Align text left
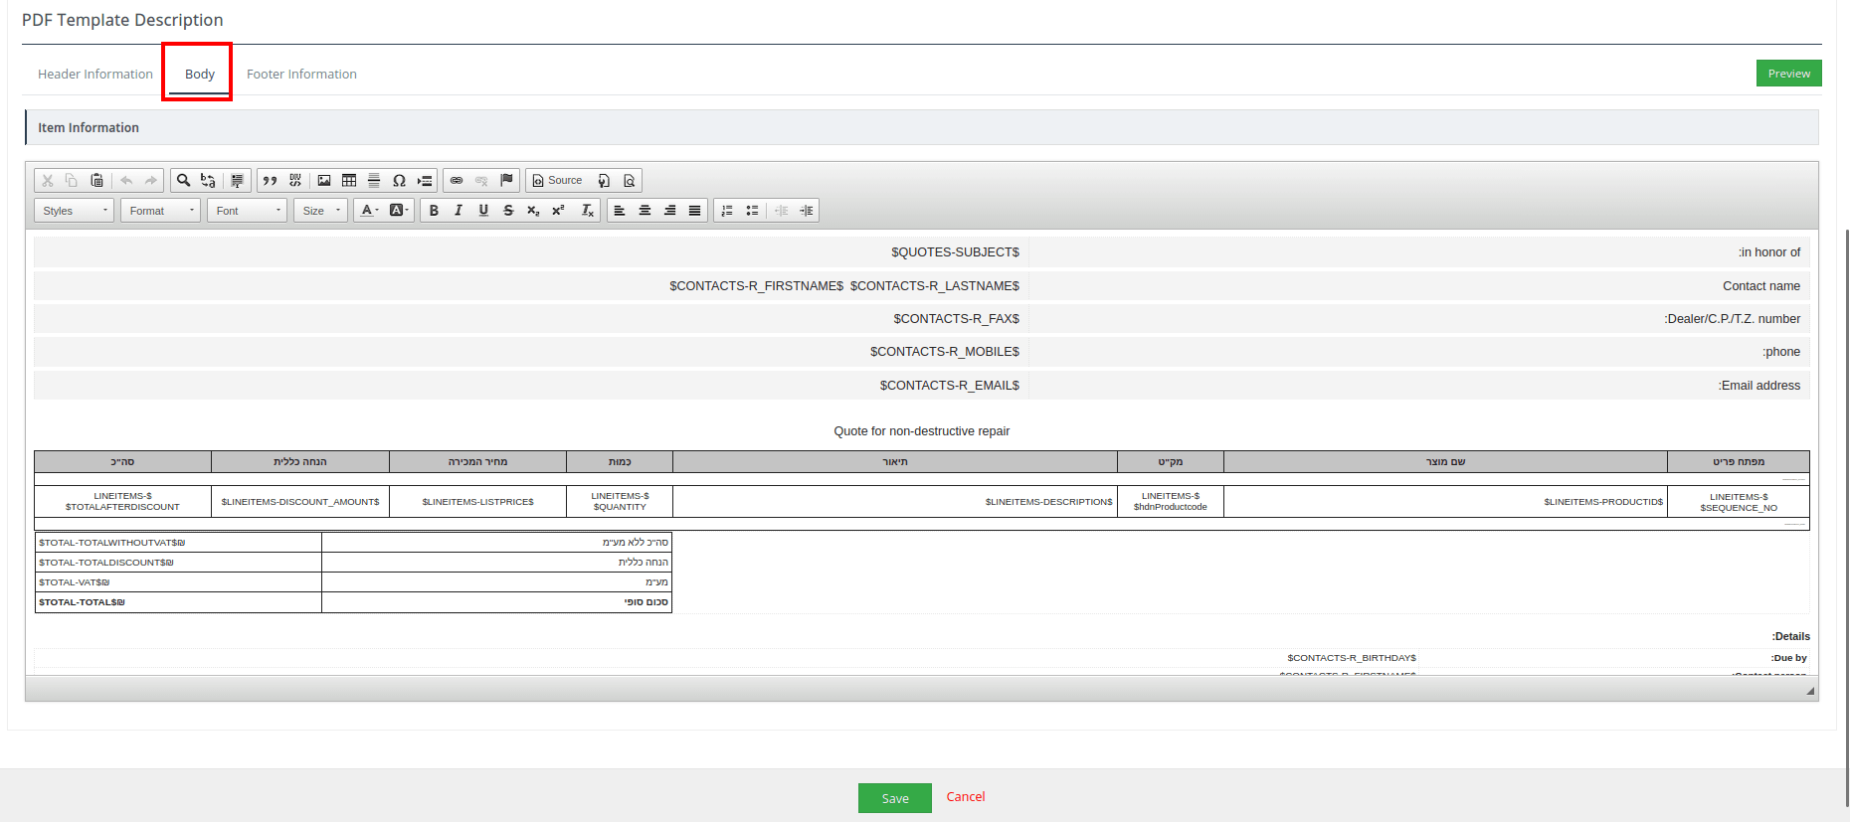 point(620,210)
